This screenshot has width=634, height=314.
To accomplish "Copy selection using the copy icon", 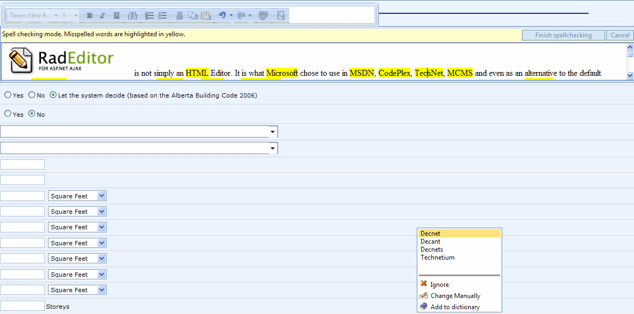I will click(193, 15).
